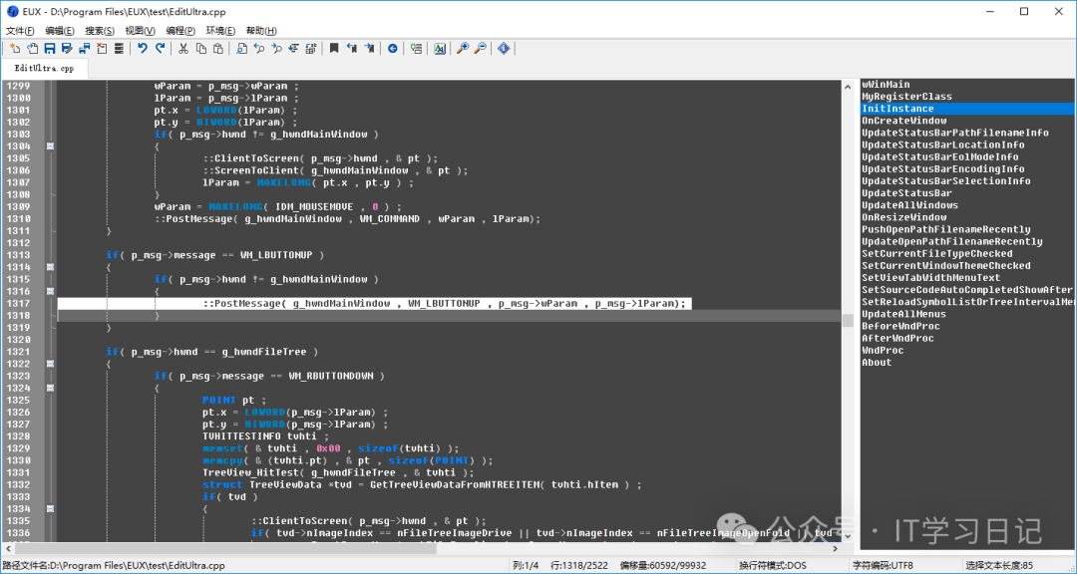Toggle bookmark using the black bookmark icon

(x=334, y=48)
